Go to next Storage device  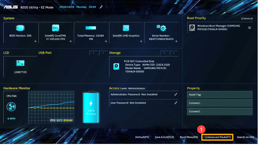pyautogui.click(x=174, y=53)
